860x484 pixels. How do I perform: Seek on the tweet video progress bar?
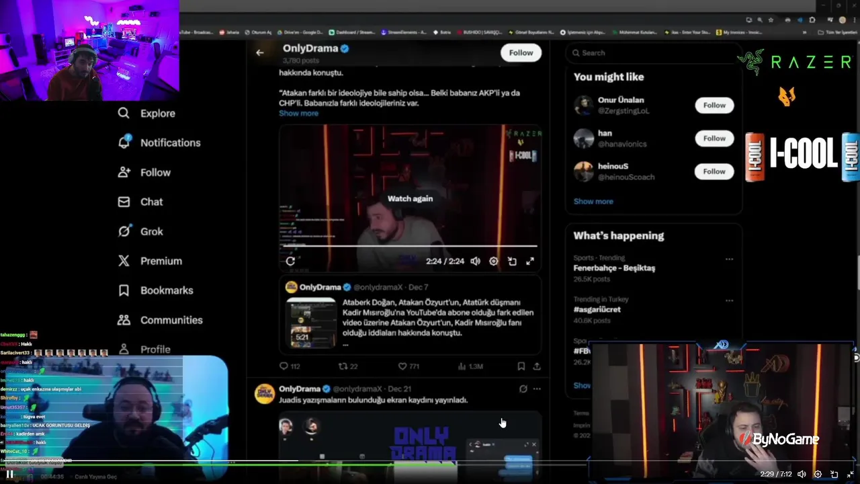410,246
